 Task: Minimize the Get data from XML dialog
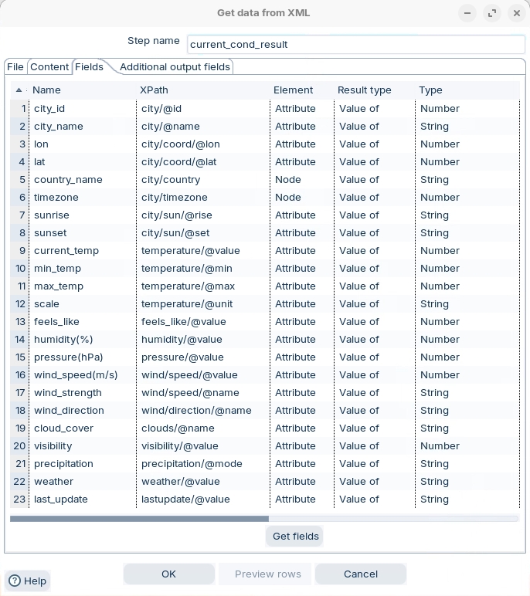pos(467,13)
